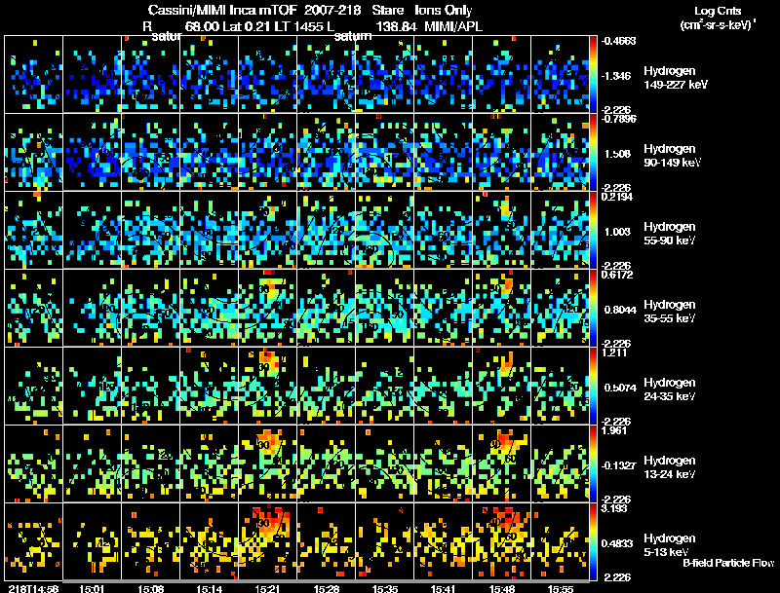This screenshot has width=780, height=593.
Task: Click the Hydrogen 5-13 keV row label
Action: [x=669, y=545]
